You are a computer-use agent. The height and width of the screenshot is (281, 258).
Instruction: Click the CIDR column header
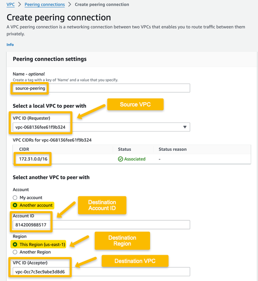click(x=25, y=150)
